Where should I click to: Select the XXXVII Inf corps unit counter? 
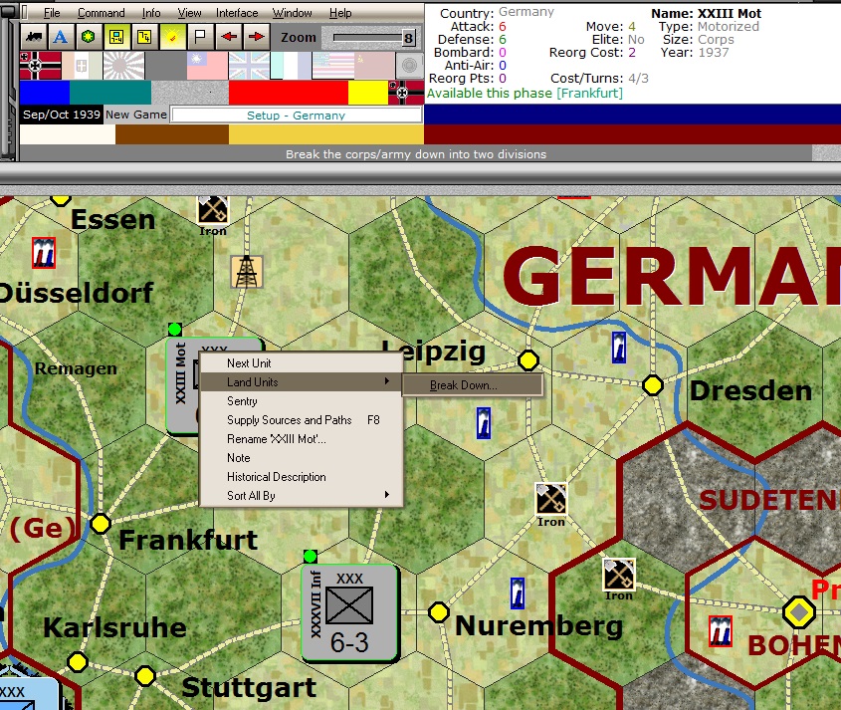coord(349,614)
